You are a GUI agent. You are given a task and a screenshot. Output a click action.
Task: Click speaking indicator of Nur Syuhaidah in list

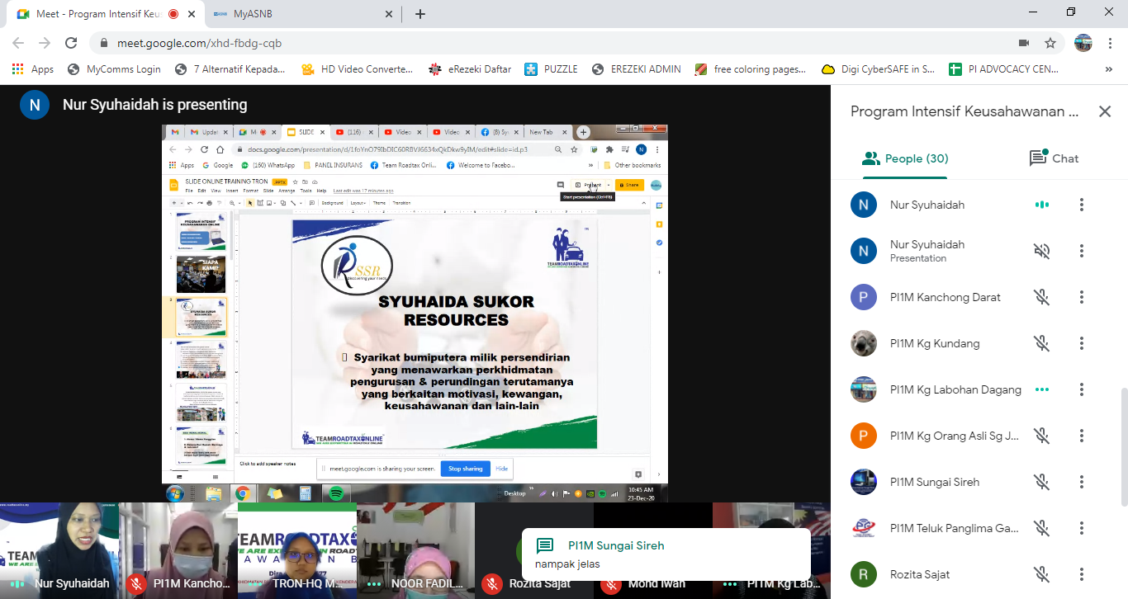1042,205
